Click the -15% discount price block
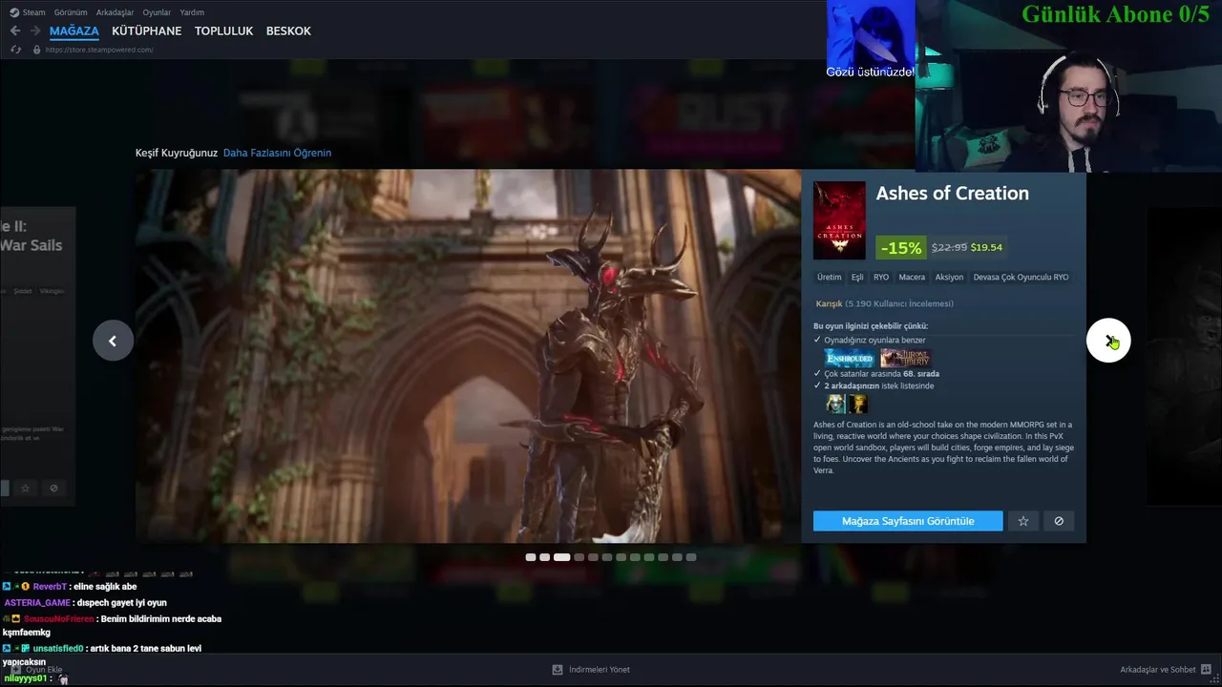The width and height of the screenshot is (1222, 687). 941,247
